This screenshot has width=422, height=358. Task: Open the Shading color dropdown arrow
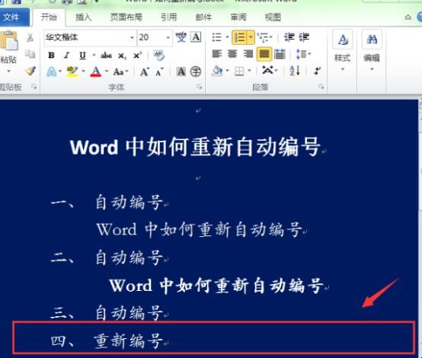coord(228,71)
